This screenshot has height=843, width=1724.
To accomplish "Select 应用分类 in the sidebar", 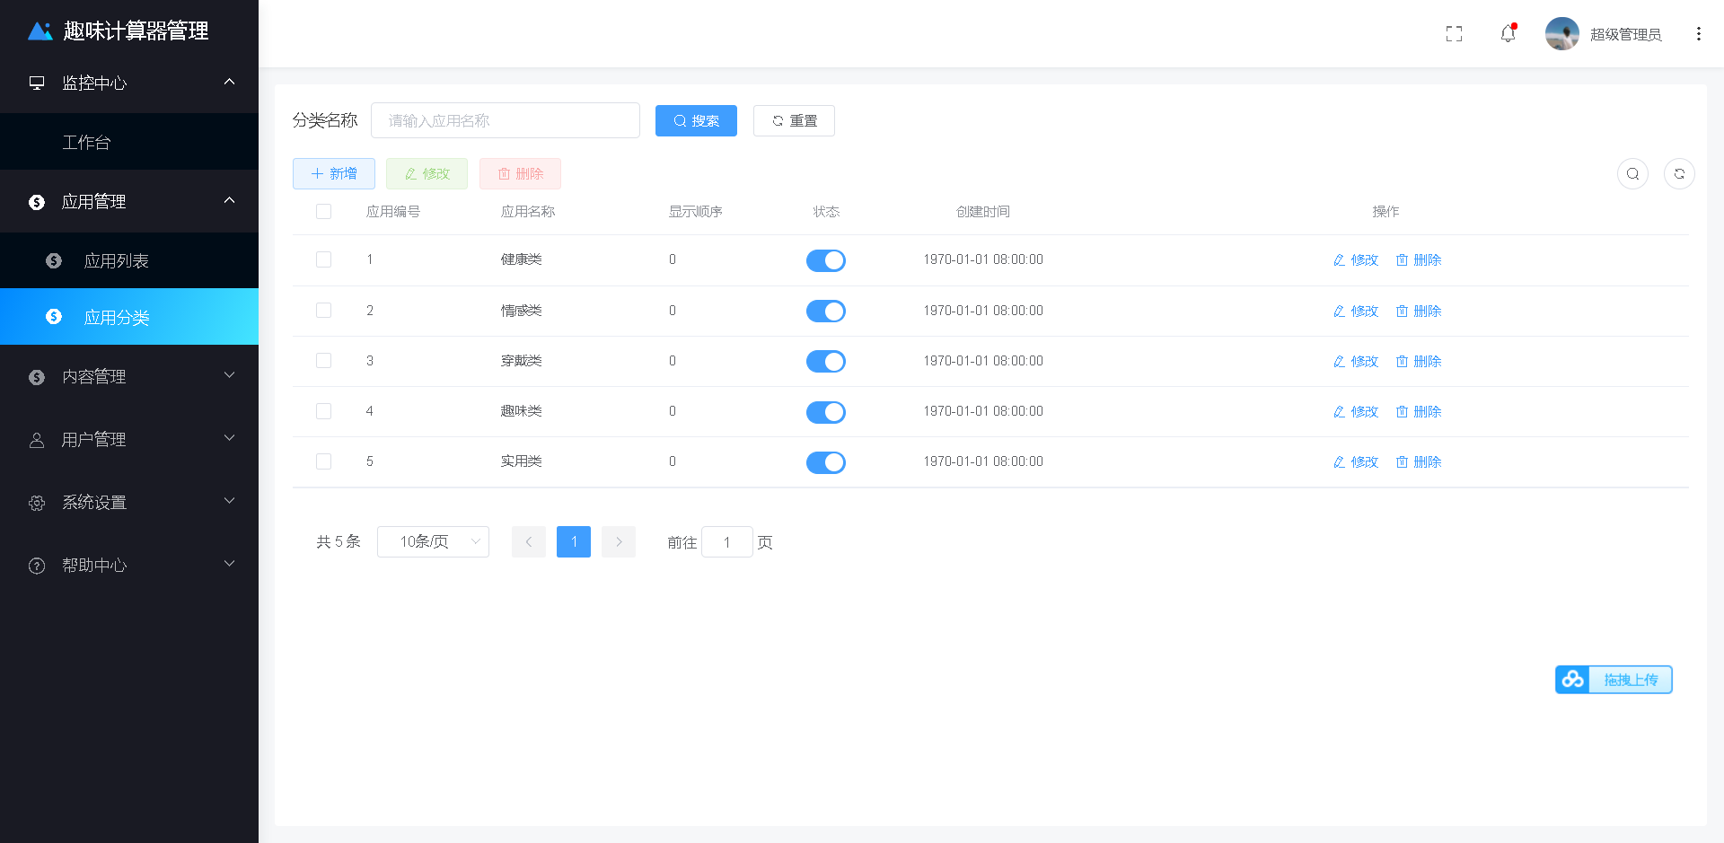I will (129, 316).
